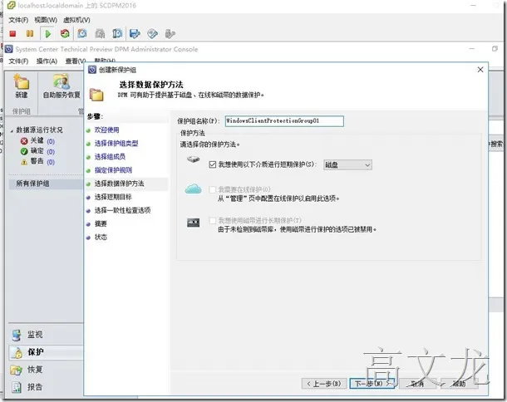Click the green 确定 status icon
Viewport: 507px width, 402px height.
click(24, 151)
